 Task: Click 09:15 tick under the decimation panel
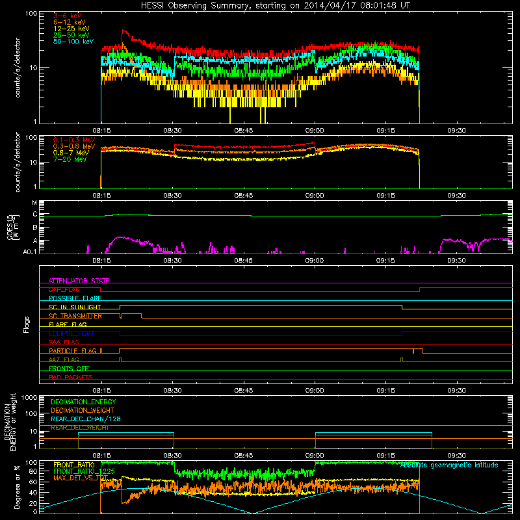(x=385, y=456)
